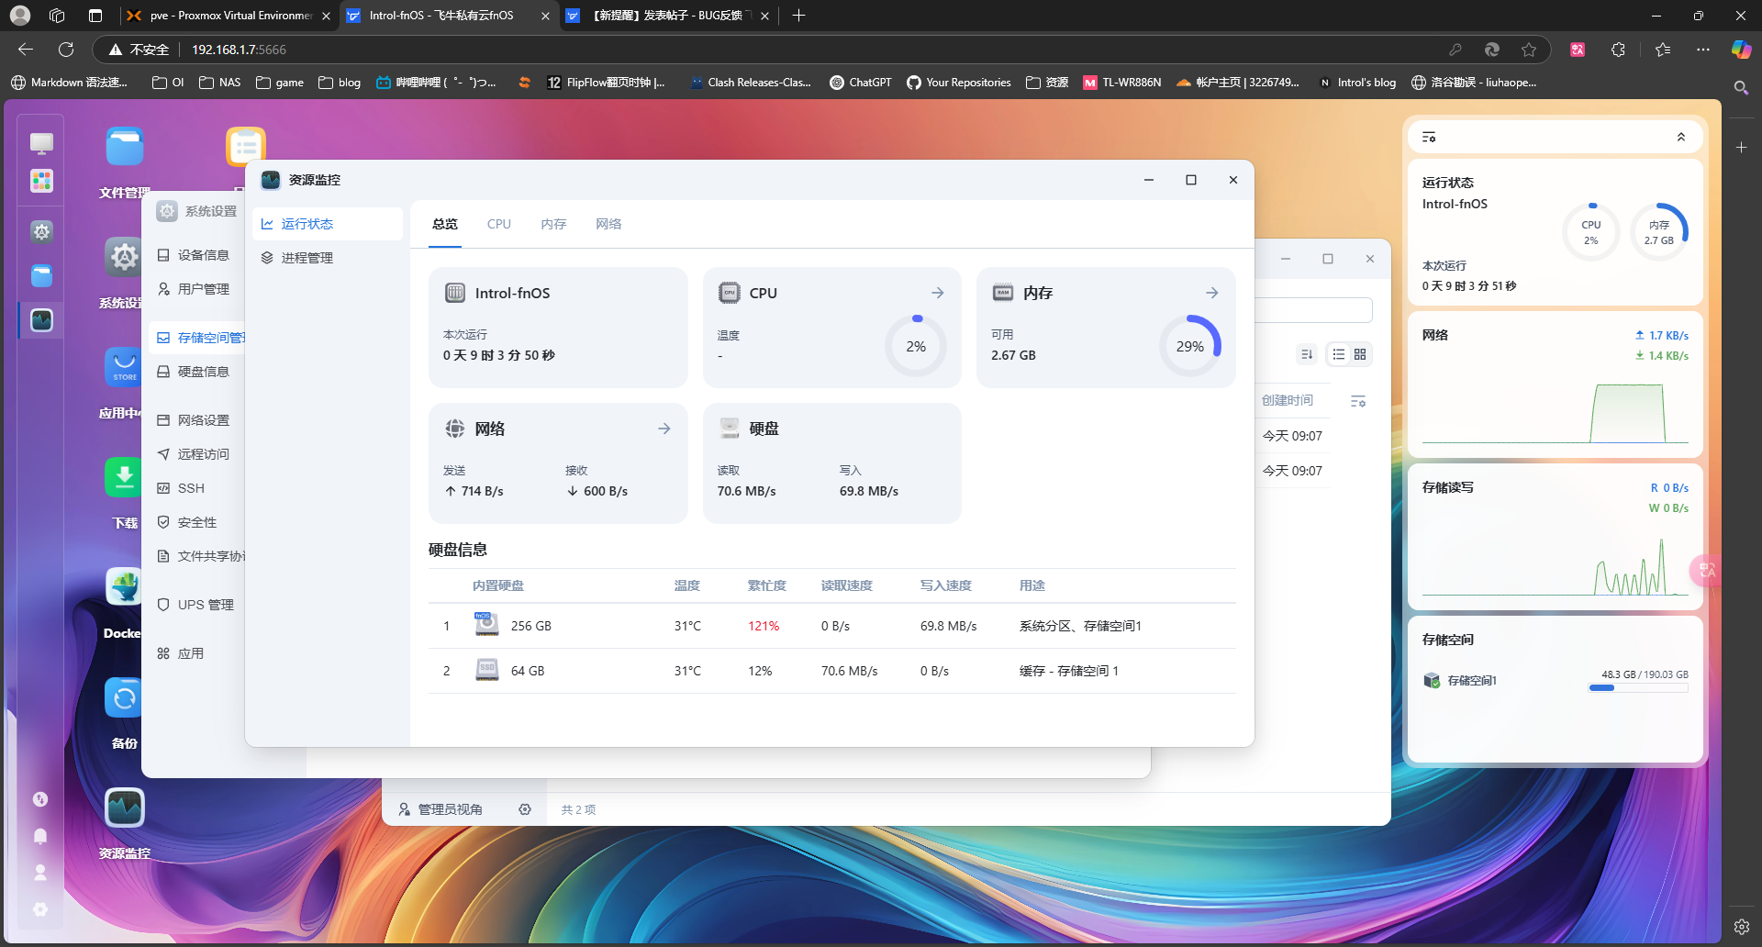
Task: Open user profile icon in dock
Action: point(40,873)
